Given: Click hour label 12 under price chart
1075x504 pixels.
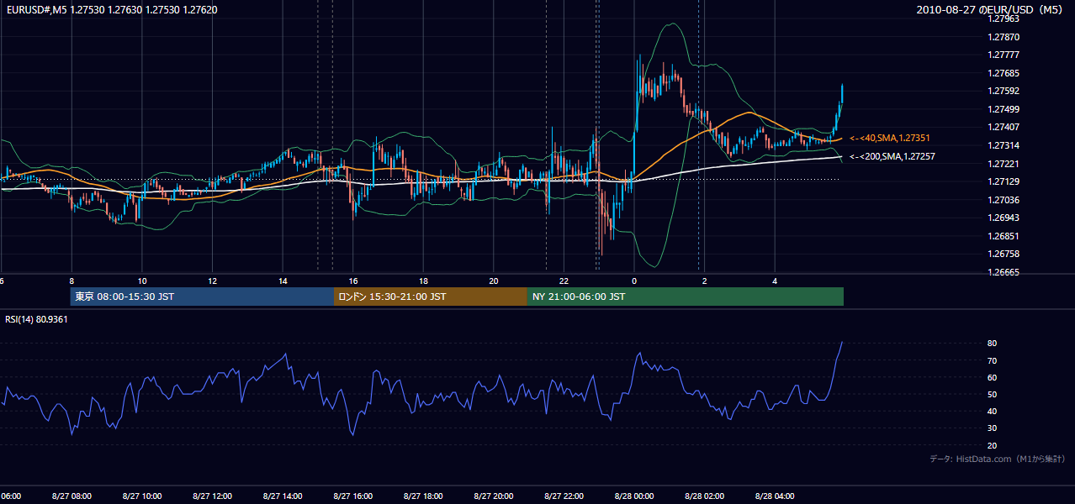Looking at the screenshot, I should (212, 281).
